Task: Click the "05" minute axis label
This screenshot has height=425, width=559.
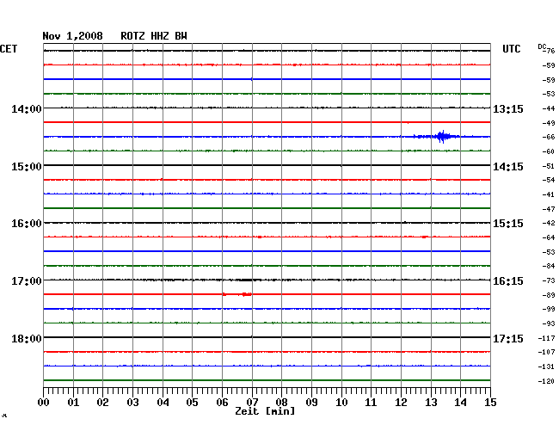Action: [x=192, y=403]
